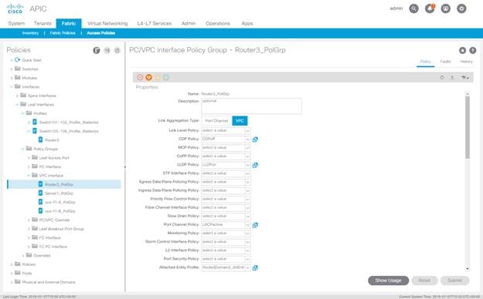Click the admin user label
The width and height of the screenshot is (483, 299).
396,8
